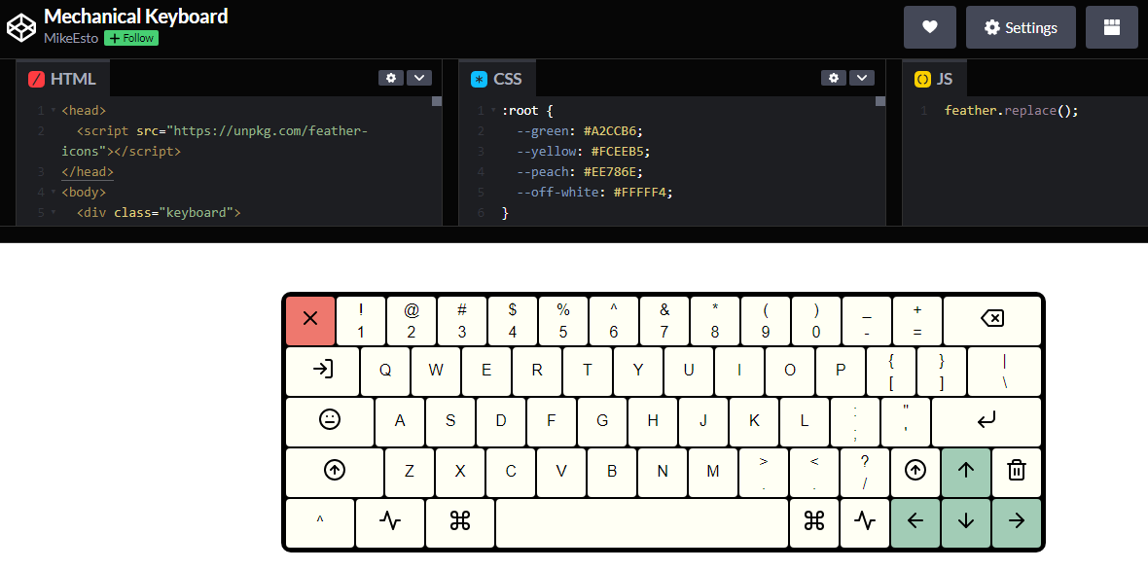The height and width of the screenshot is (570, 1148).
Task: Open the MikeEsto profile link
Action: coord(71,38)
